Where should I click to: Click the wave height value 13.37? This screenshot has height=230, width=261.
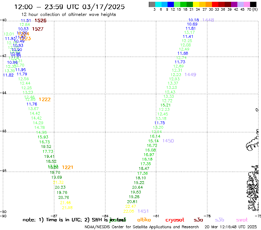tap(173, 83)
